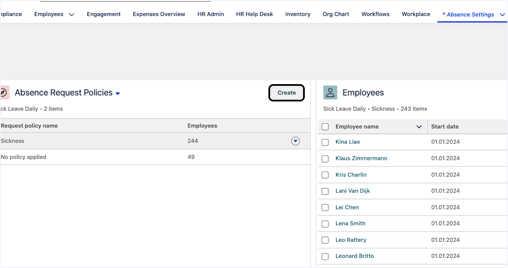Screen dimensions: 508x268
Task: Click the Employees person icon
Action: point(330,93)
